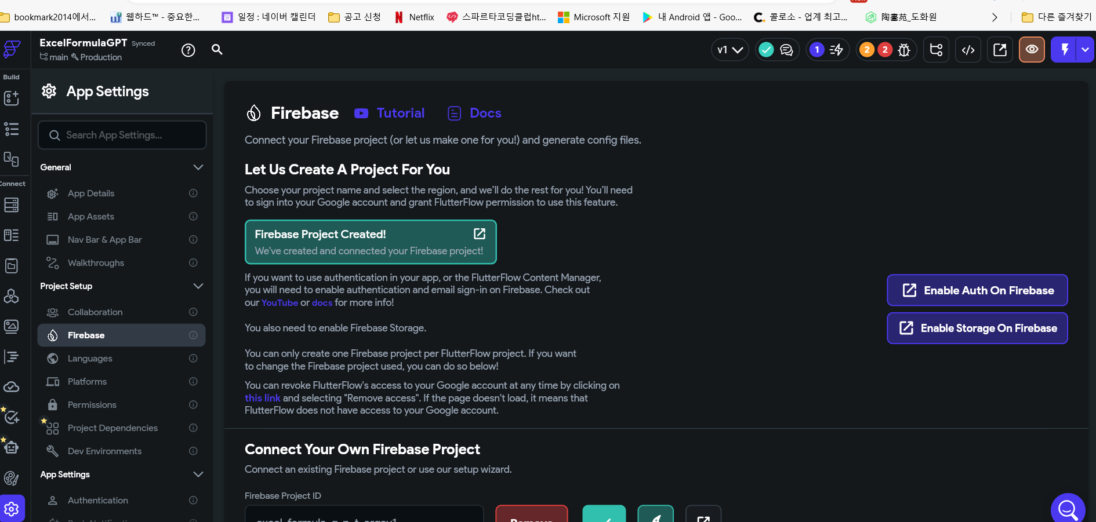The height and width of the screenshot is (522, 1096).
Task: Open the Widget Palette sidebar icon
Action: [x=12, y=98]
